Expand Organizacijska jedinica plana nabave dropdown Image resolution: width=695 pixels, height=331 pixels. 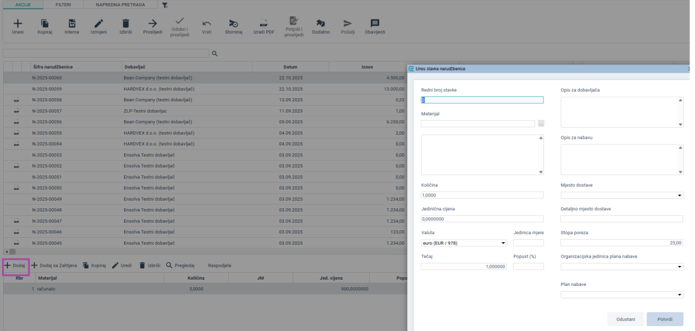point(621,267)
